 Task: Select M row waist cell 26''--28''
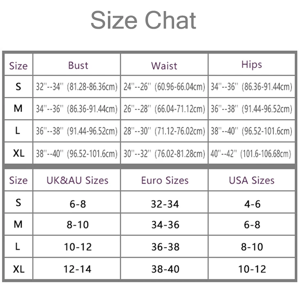pyautogui.click(x=164, y=109)
